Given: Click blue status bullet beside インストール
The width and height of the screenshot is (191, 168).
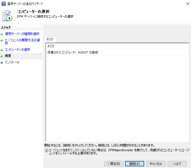Looking at the screenshot, I should [x=2, y=63].
